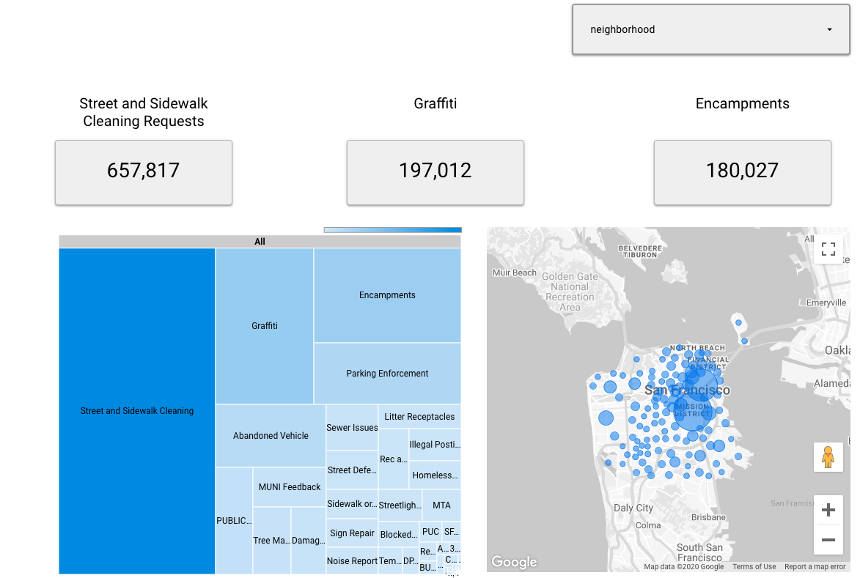Viewport: 860px width, 578px height.
Task: Select the Graffiti block in the treemap
Action: point(264,325)
